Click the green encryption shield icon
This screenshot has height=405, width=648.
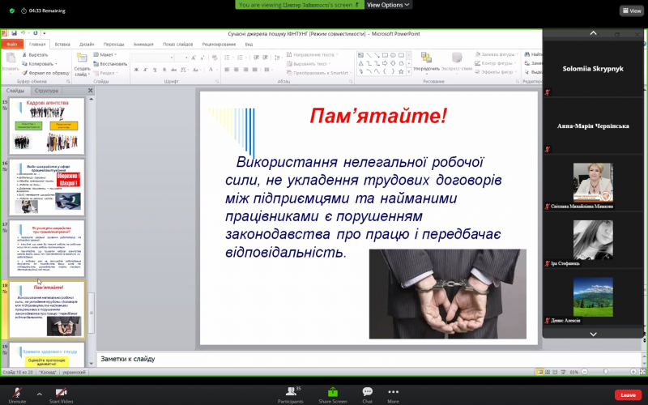pyautogui.click(x=12, y=11)
